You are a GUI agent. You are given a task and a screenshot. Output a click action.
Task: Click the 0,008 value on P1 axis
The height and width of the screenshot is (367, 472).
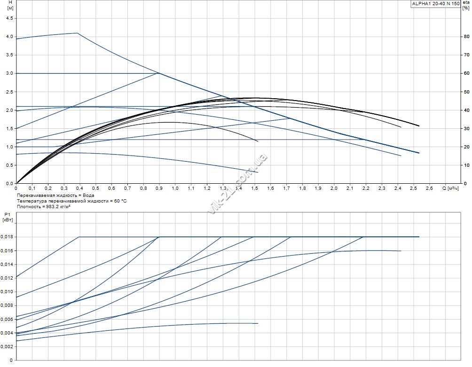[x=7, y=305]
